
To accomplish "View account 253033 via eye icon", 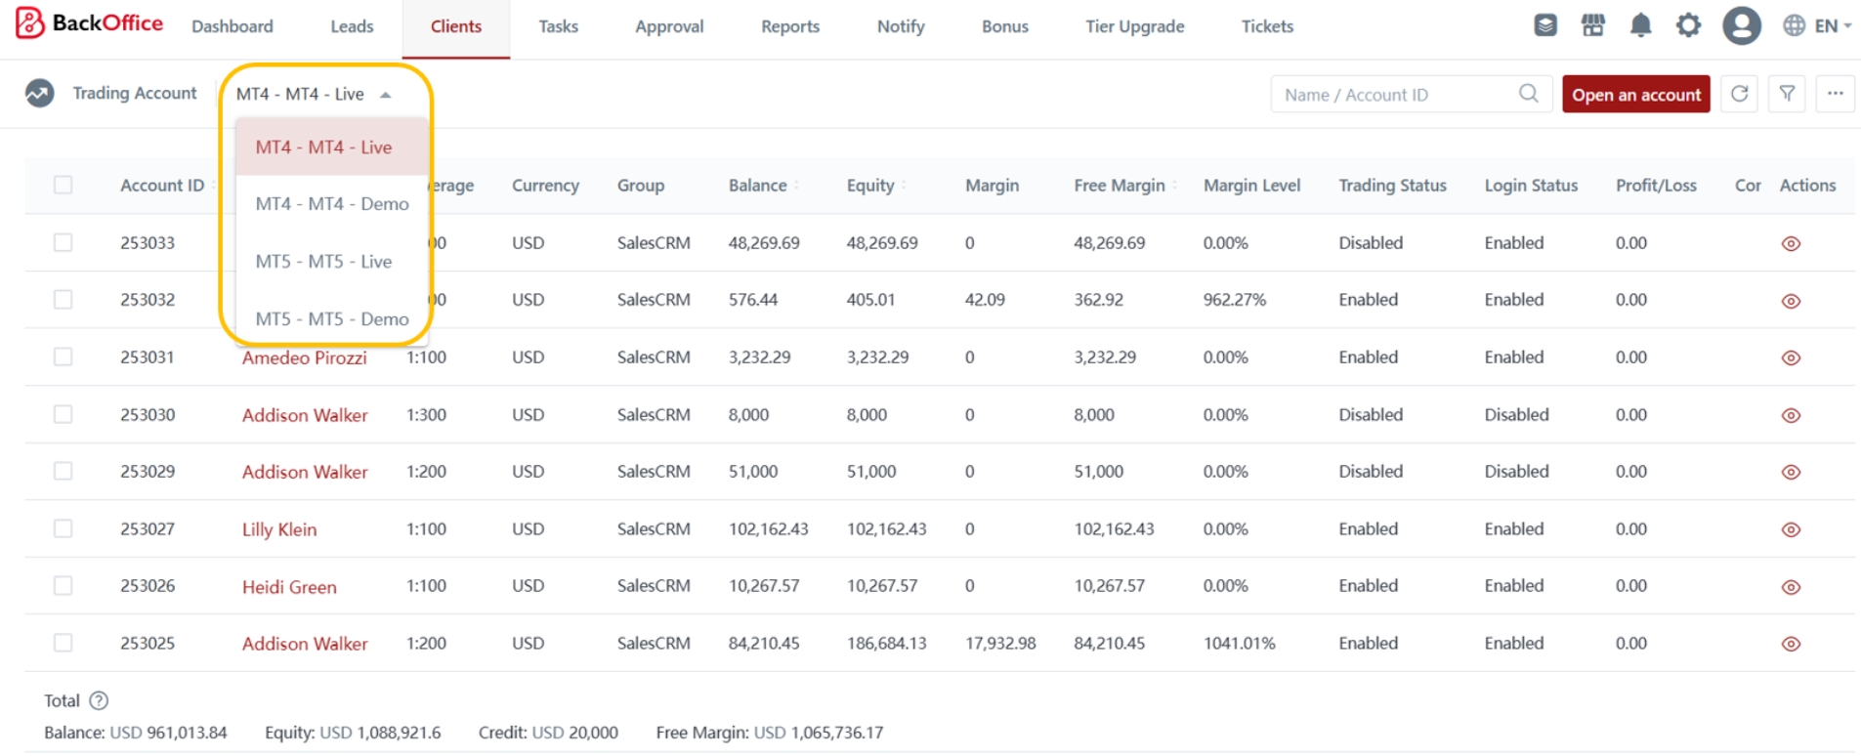I will (x=1790, y=243).
